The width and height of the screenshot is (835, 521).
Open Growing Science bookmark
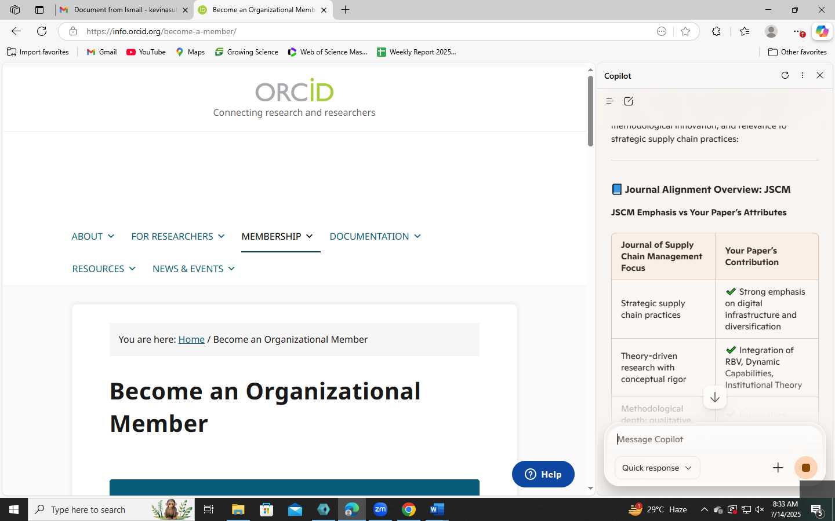tap(246, 52)
